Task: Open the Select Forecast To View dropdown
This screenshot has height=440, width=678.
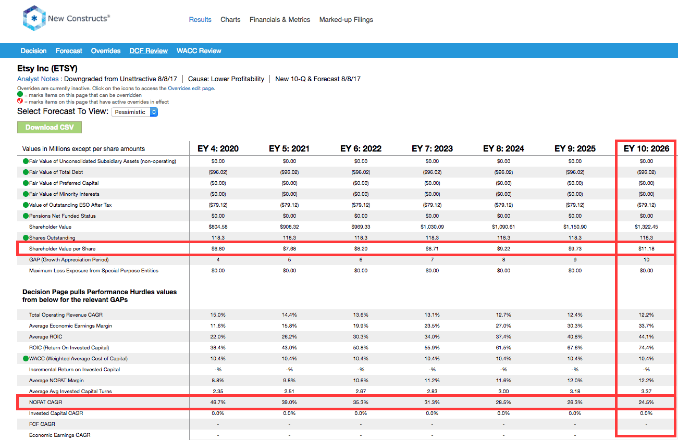Action: (x=134, y=112)
